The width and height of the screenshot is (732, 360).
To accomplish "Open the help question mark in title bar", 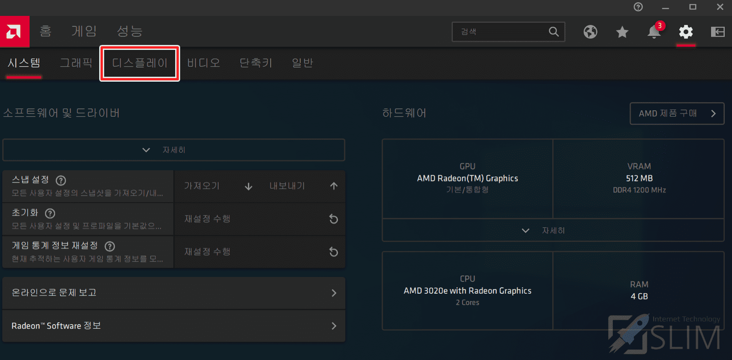I will pyautogui.click(x=638, y=7).
